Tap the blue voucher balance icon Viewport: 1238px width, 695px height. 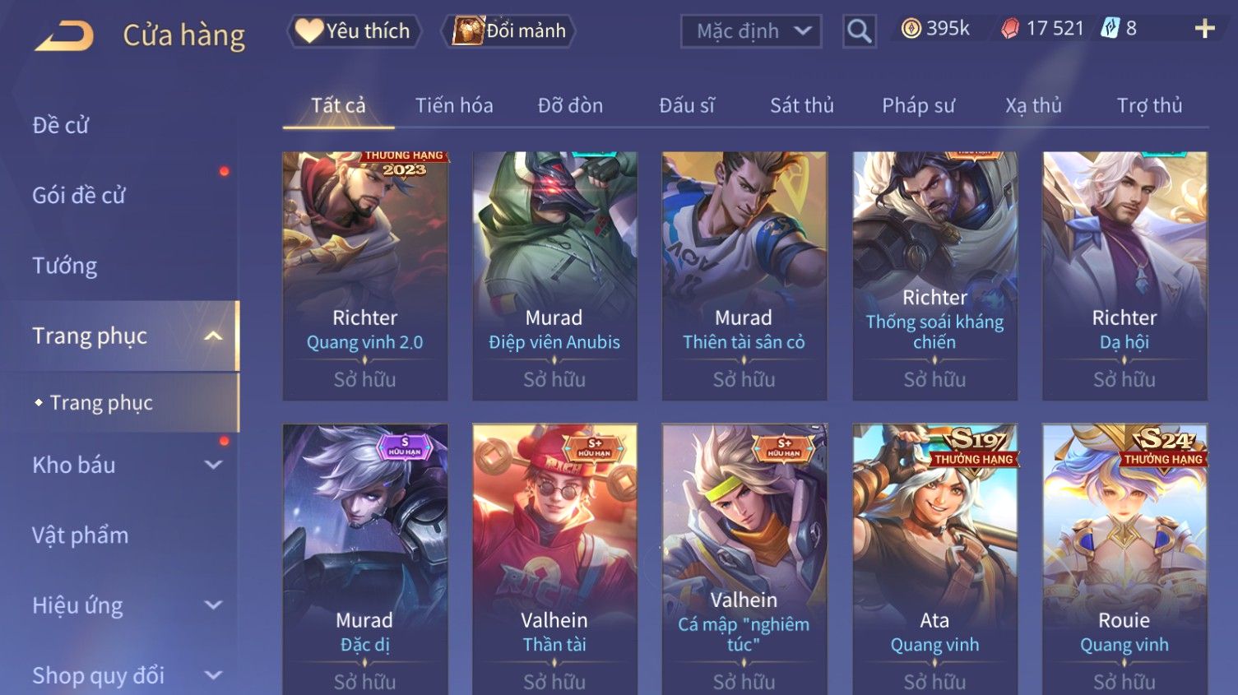click(1110, 29)
